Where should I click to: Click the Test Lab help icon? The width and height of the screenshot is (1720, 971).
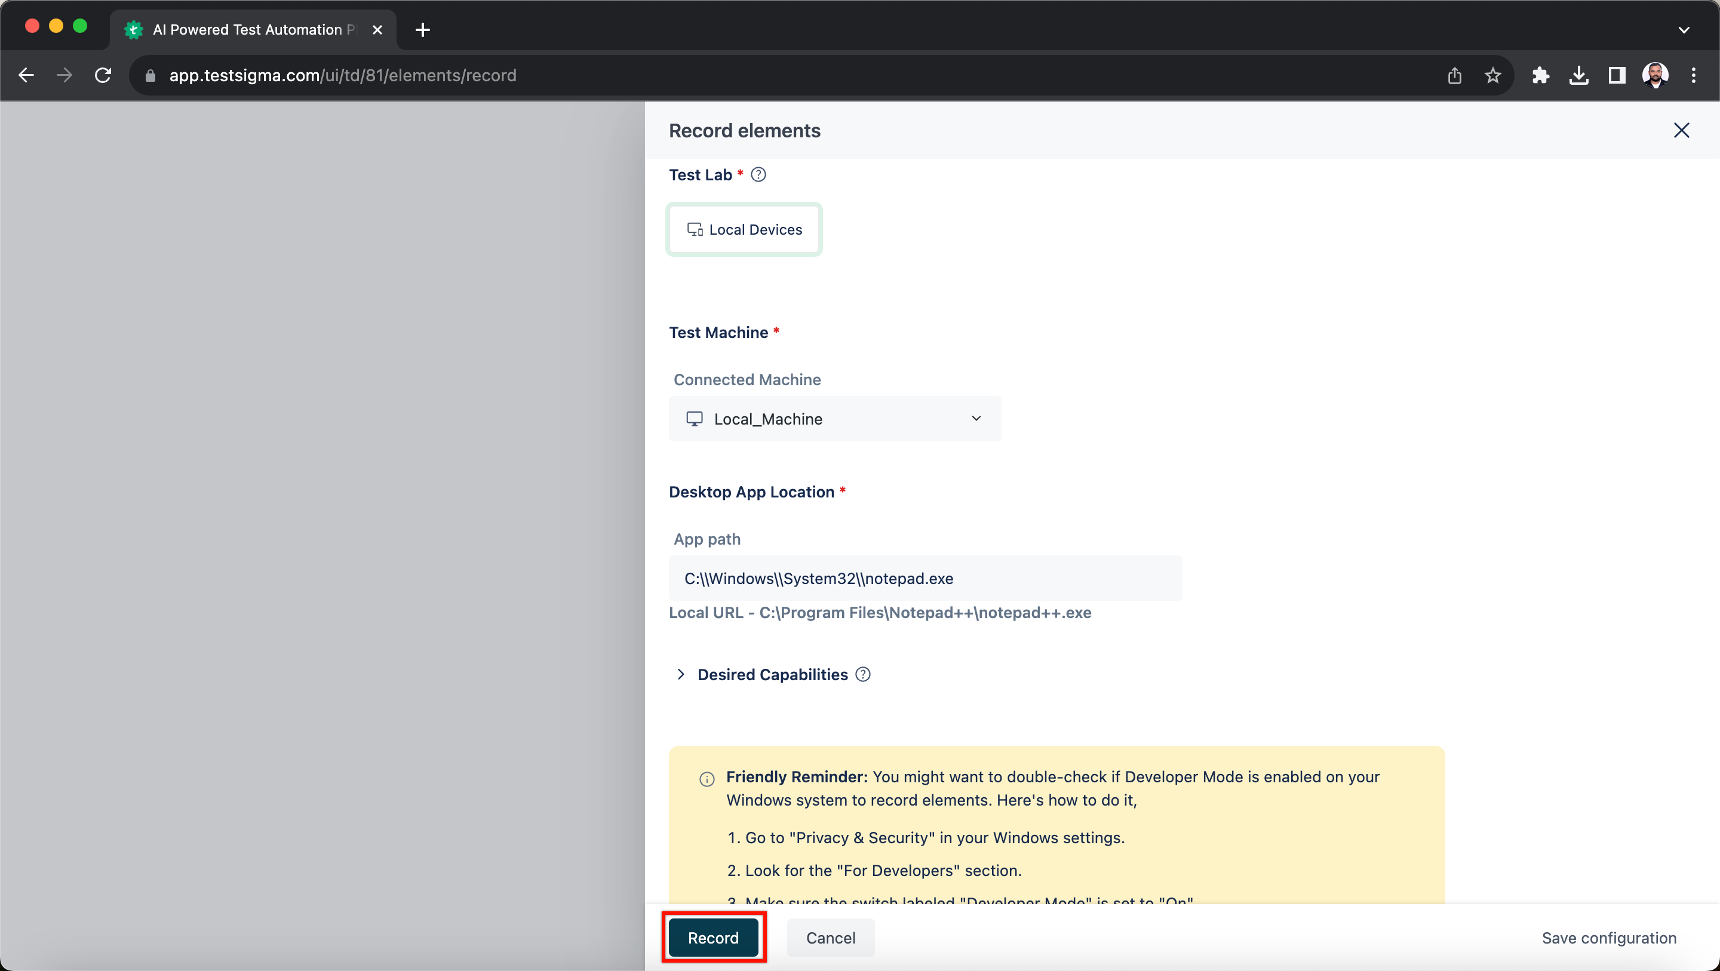tap(758, 175)
